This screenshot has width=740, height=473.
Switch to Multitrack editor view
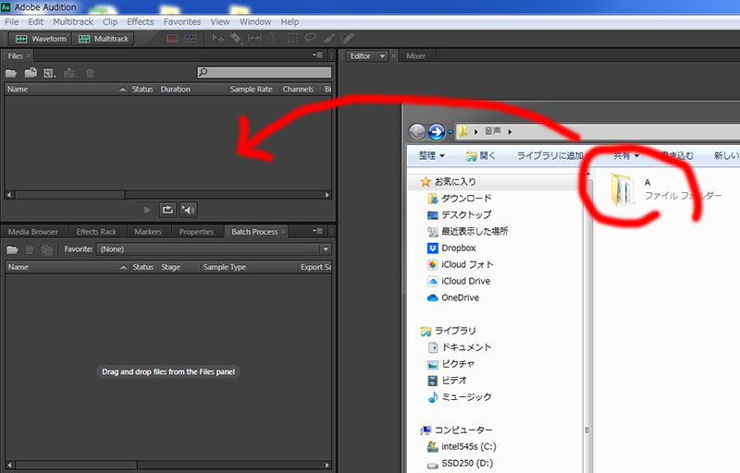104,39
